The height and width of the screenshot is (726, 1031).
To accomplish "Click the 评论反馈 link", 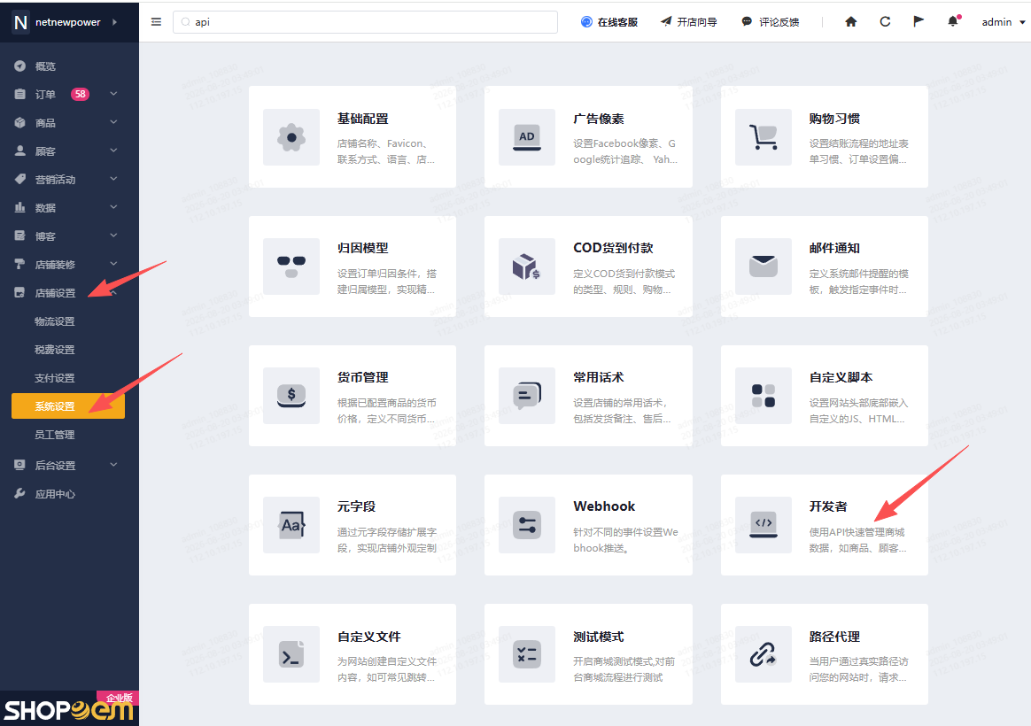I will 770,21.
